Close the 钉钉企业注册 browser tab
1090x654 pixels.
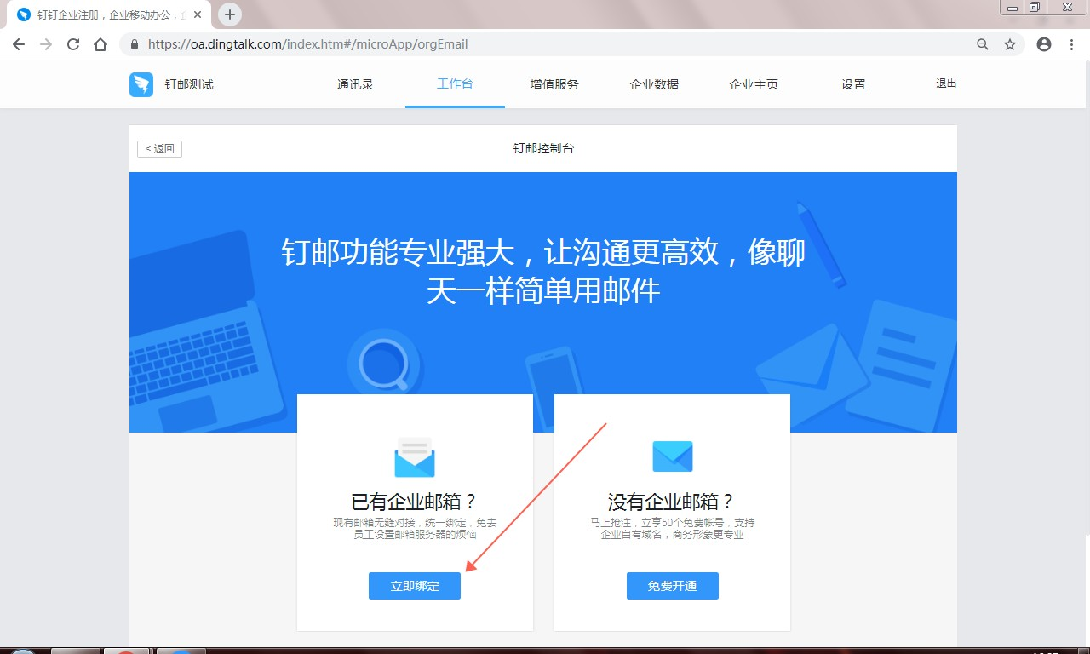[198, 14]
